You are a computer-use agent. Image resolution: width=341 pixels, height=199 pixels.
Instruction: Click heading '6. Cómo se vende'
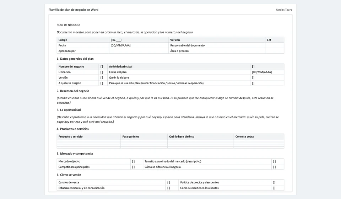(69, 174)
